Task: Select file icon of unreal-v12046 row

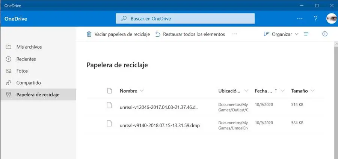Action: [x=110, y=105]
